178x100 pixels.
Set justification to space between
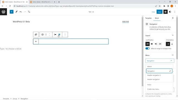tap(160, 44)
